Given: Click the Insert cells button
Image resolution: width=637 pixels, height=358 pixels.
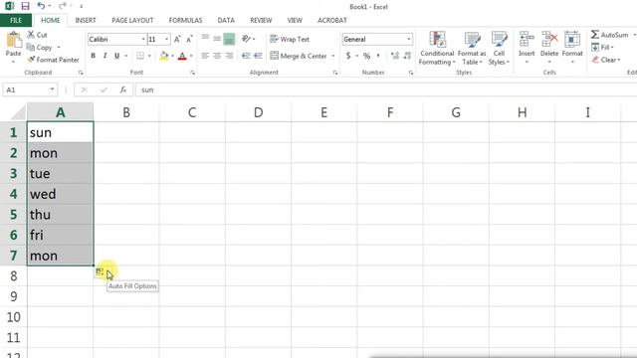Looking at the screenshot, I should point(527,48).
